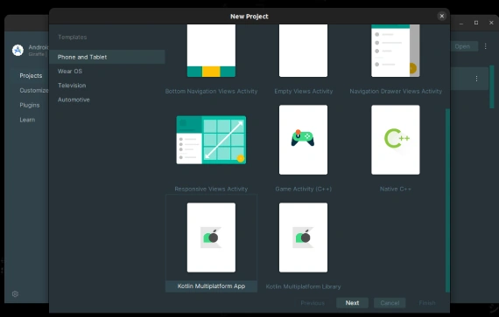Image resolution: width=499 pixels, height=317 pixels.
Task: Choose the Empty Views Activity template
Action: [303, 51]
